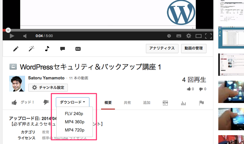
Task: Open Satoru Yamamoto's channel avatar
Action: point(17,84)
